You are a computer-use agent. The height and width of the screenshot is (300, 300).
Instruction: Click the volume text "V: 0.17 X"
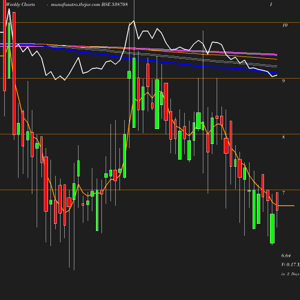[290, 265]
